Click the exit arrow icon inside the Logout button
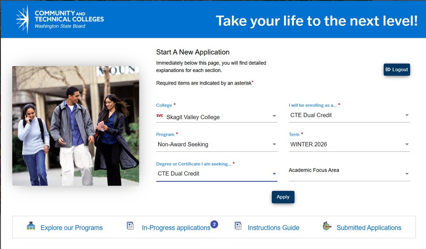426x249 pixels. point(389,70)
